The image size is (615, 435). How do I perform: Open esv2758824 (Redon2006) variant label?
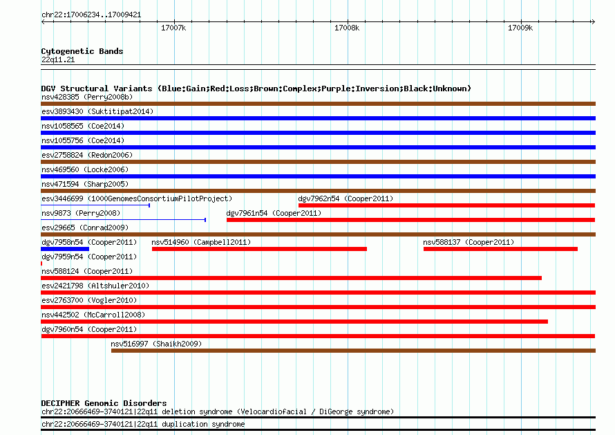87,155
